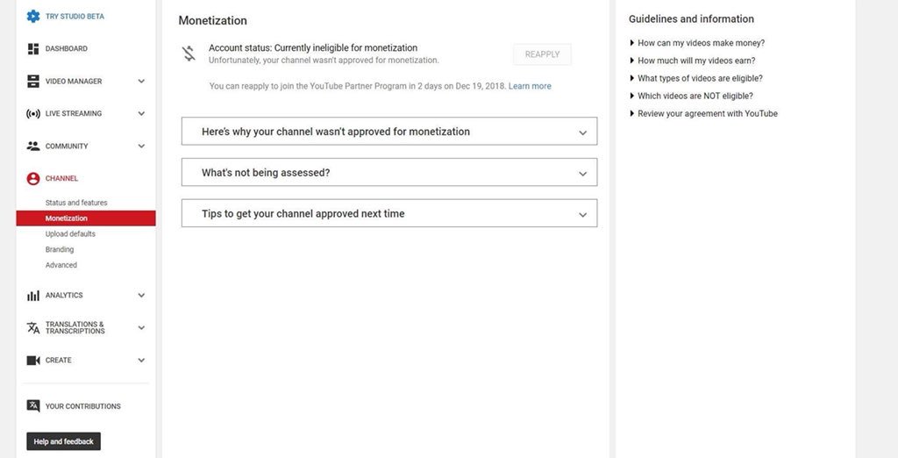Click the Your Contributions icon

33,406
